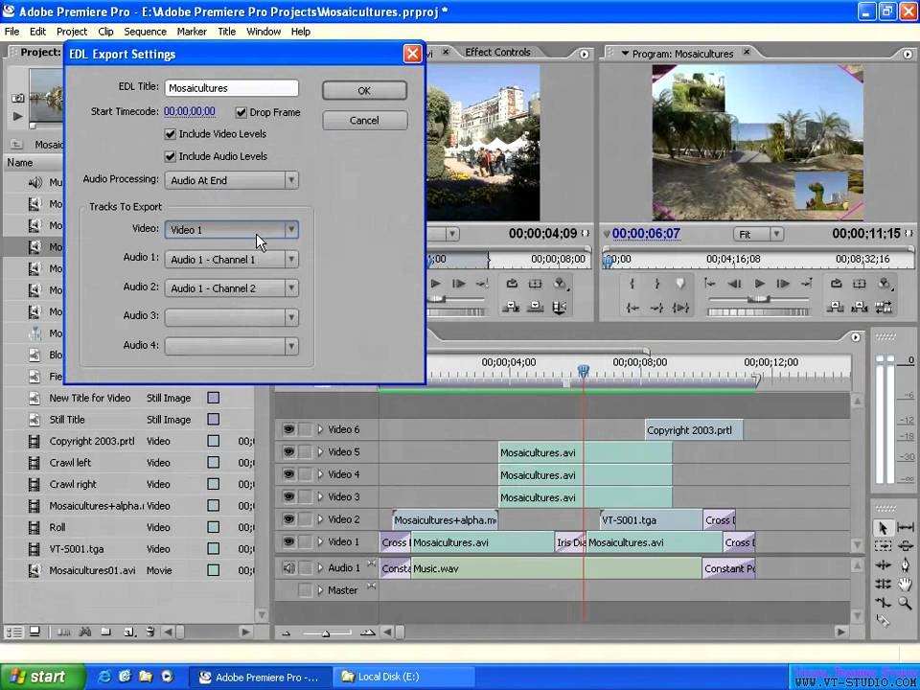Click Lift button in Program monitor
This screenshot has height=690, width=920.
836,307
